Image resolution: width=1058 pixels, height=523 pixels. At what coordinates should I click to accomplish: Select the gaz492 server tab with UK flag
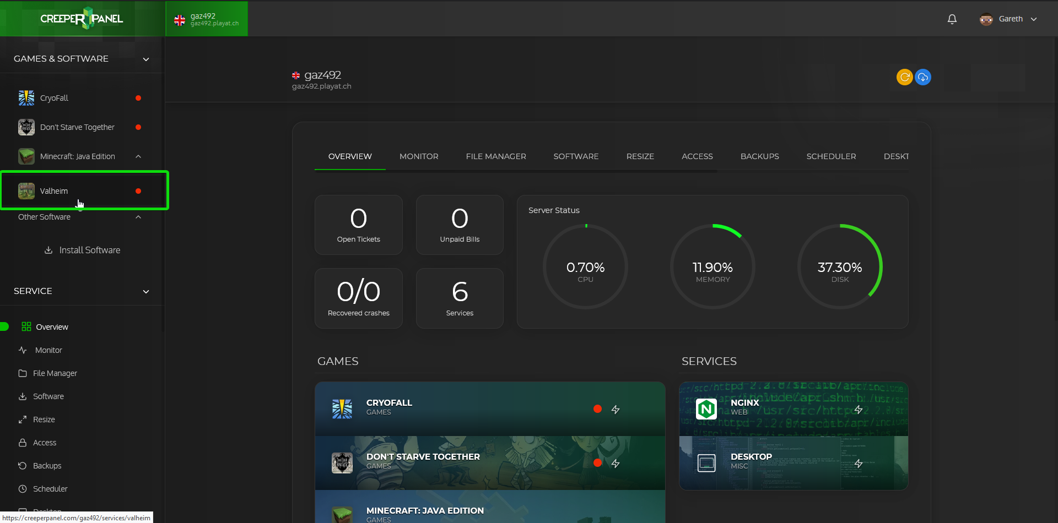click(x=207, y=19)
